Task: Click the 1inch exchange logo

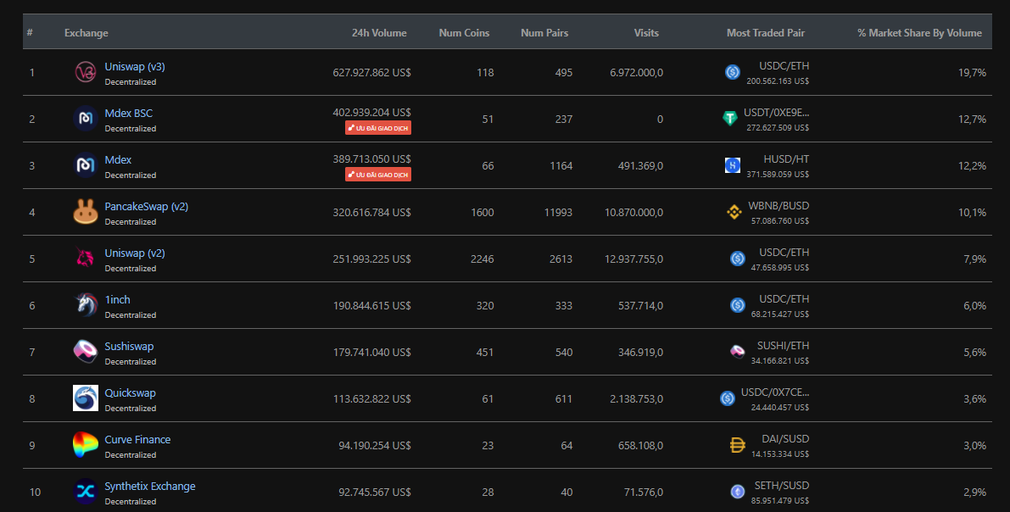Action: pos(85,305)
